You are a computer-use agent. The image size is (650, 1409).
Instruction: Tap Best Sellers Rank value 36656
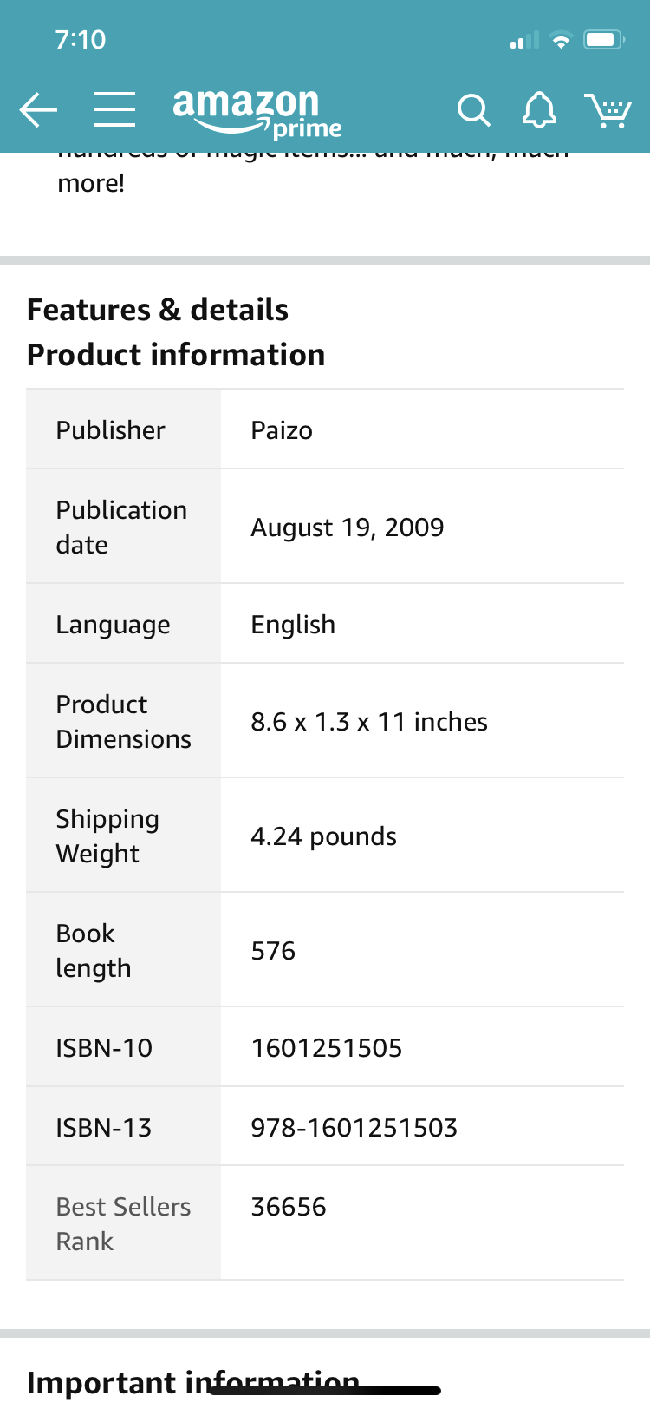click(x=289, y=1207)
